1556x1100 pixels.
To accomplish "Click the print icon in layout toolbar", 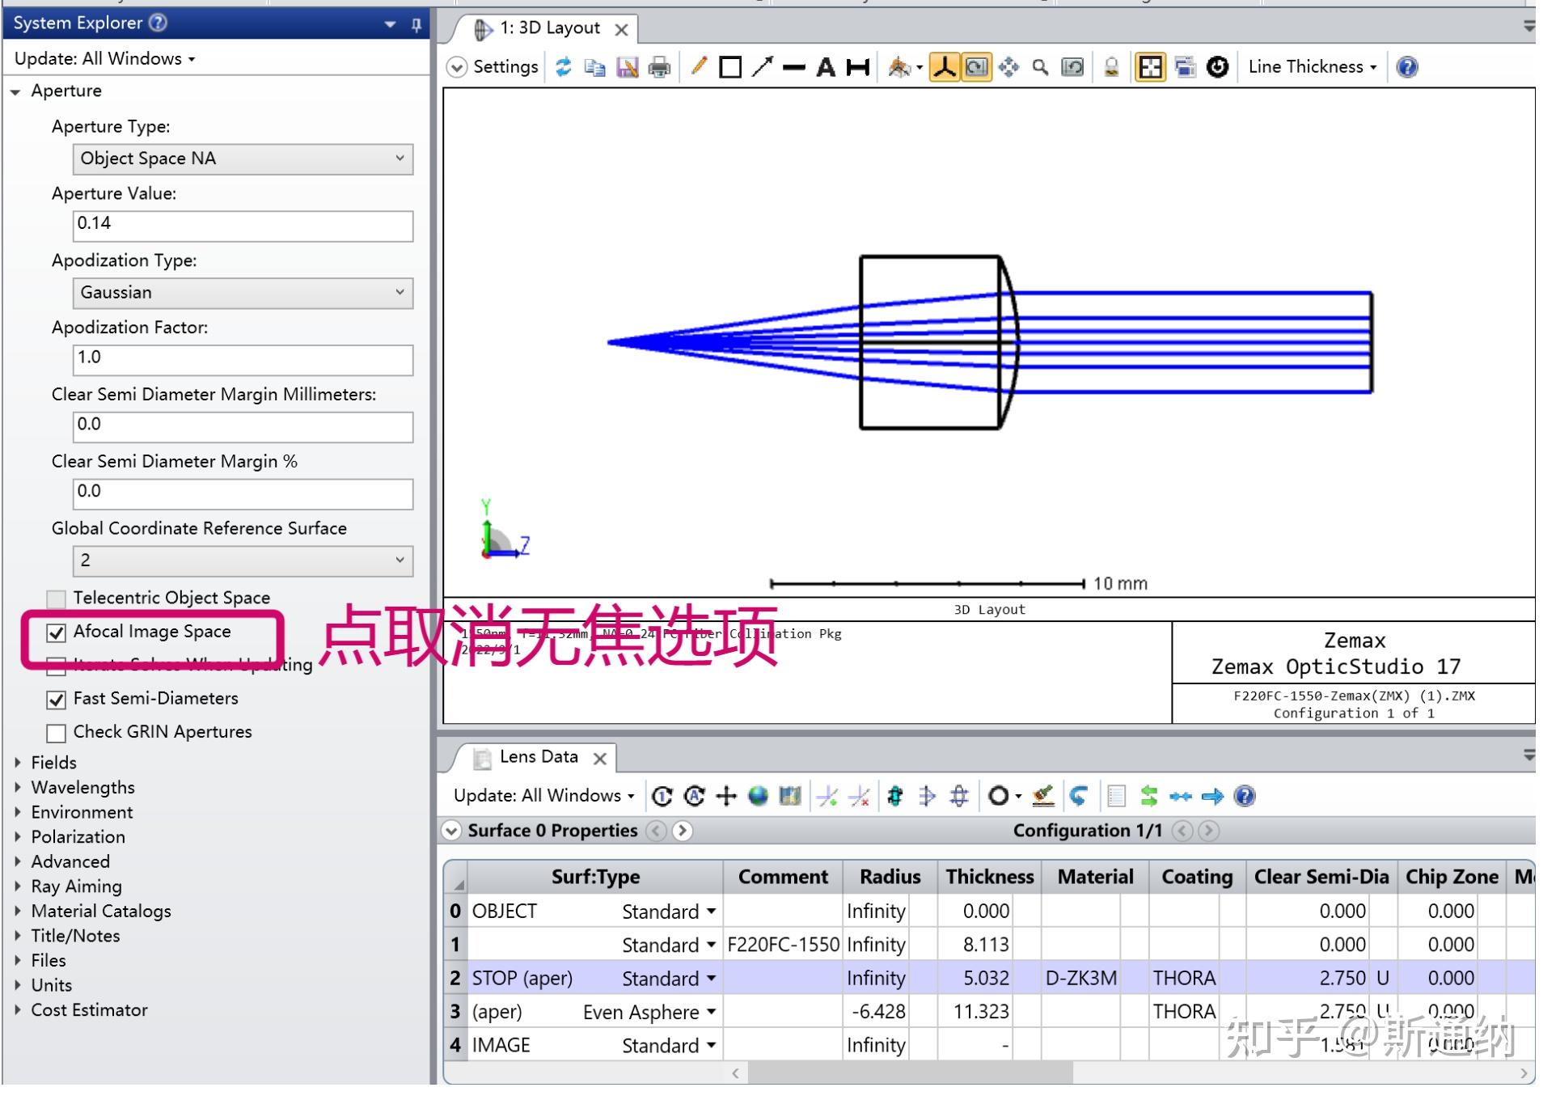I will 660,67.
